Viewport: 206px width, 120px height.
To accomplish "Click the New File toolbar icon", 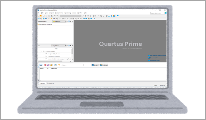I will pyautogui.click(x=38, y=16).
